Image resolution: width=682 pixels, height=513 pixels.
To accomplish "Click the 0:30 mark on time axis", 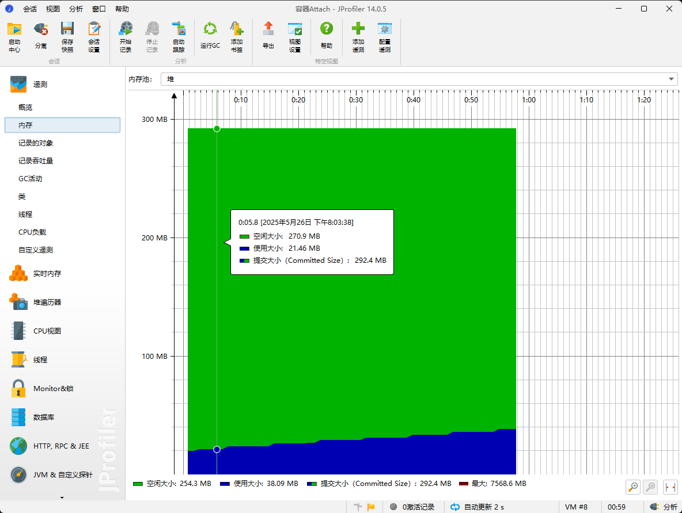I will tap(356, 100).
